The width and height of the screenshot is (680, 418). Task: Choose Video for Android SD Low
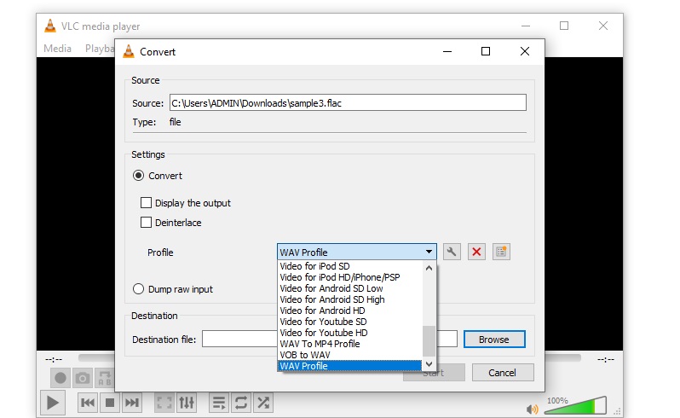click(349, 288)
